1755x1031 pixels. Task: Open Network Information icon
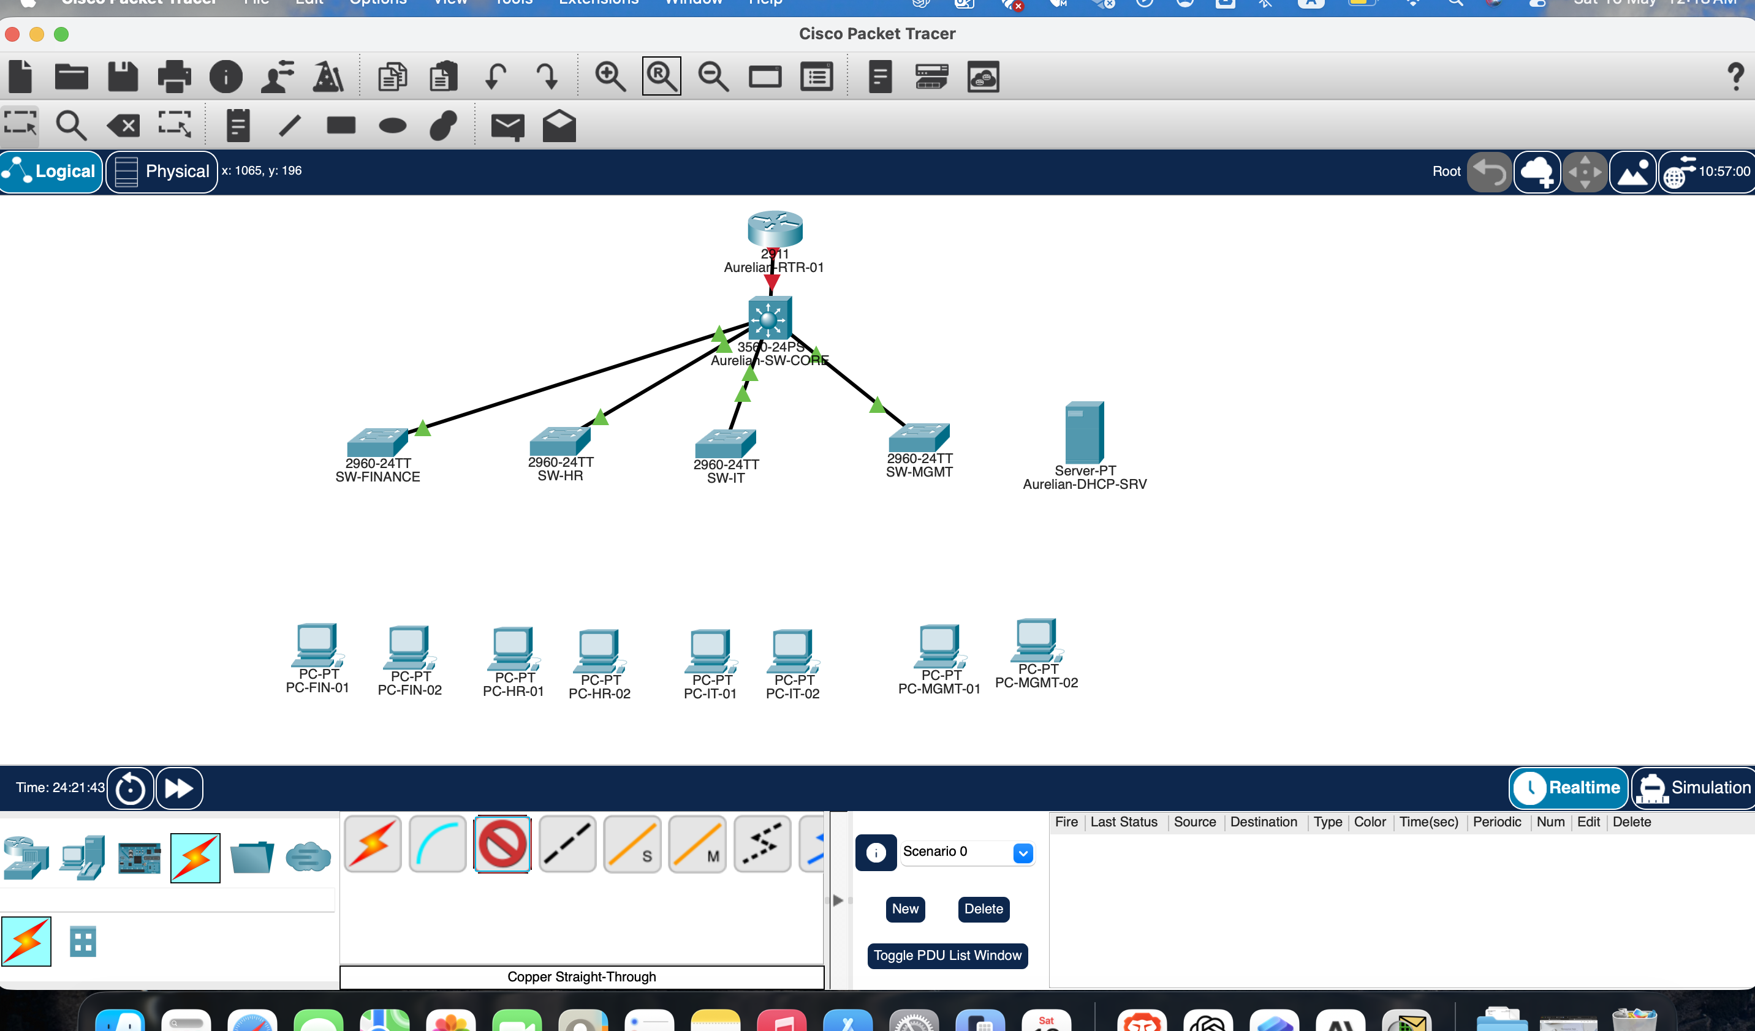226,77
